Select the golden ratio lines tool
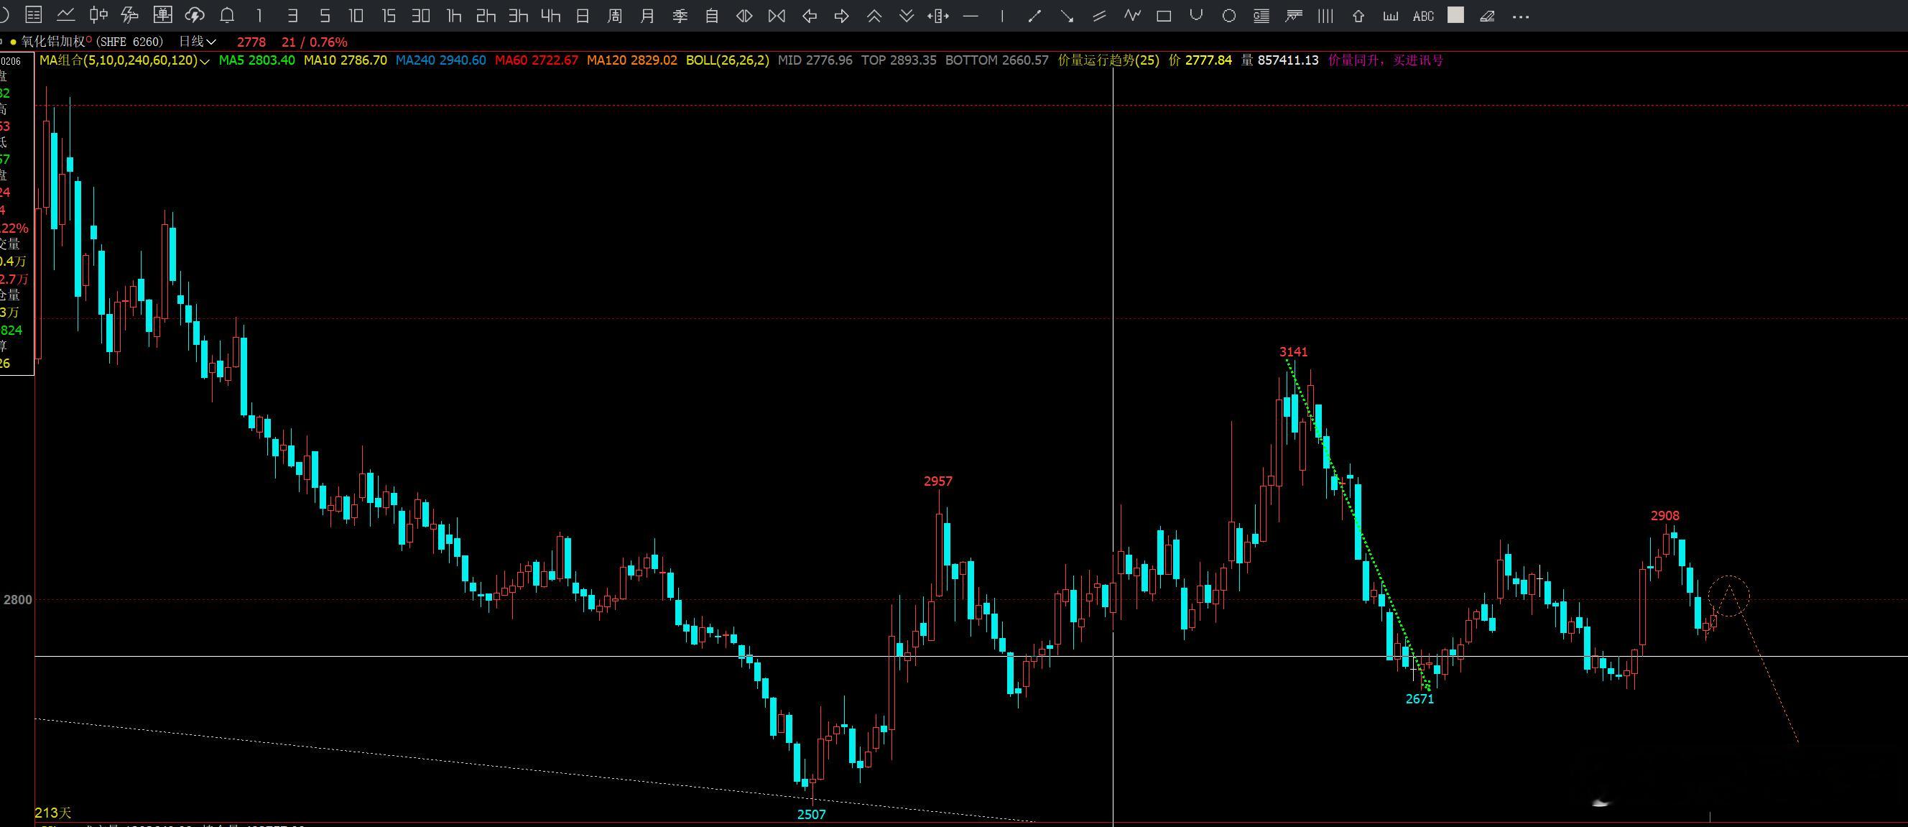 [x=1261, y=16]
